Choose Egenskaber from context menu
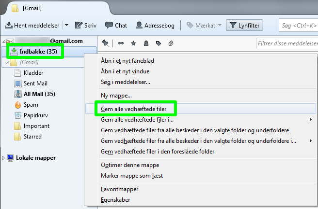 click(201, 200)
